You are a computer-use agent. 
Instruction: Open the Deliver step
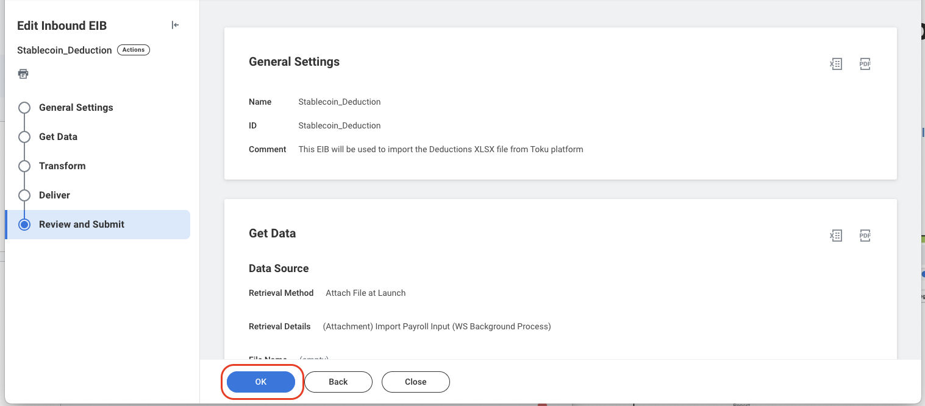(54, 195)
